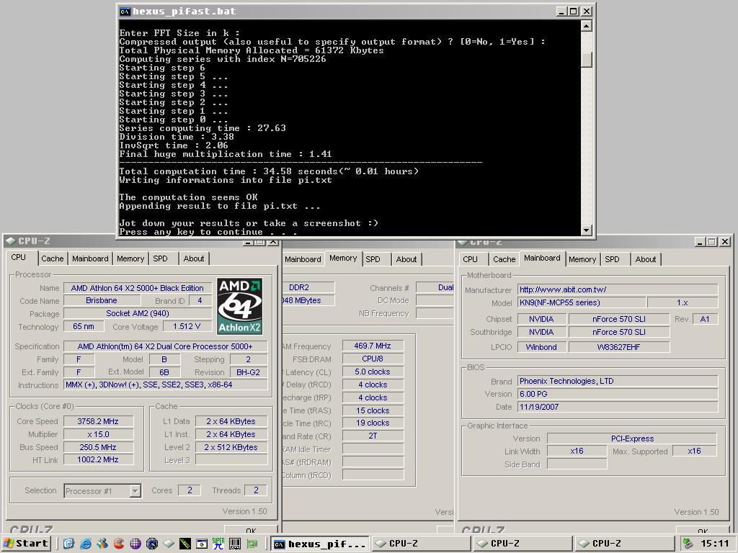The width and height of the screenshot is (738, 553).
Task: Click the taskbar clock showing 15:11
Action: (714, 544)
